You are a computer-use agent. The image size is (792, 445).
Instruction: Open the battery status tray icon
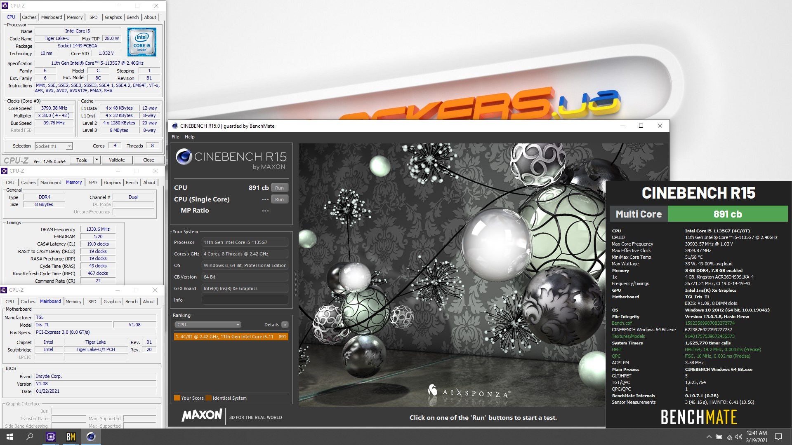719,437
